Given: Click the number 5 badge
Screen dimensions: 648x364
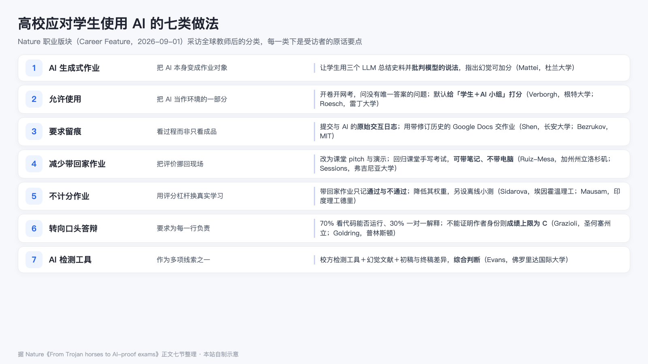Looking at the screenshot, I should click(x=34, y=196).
